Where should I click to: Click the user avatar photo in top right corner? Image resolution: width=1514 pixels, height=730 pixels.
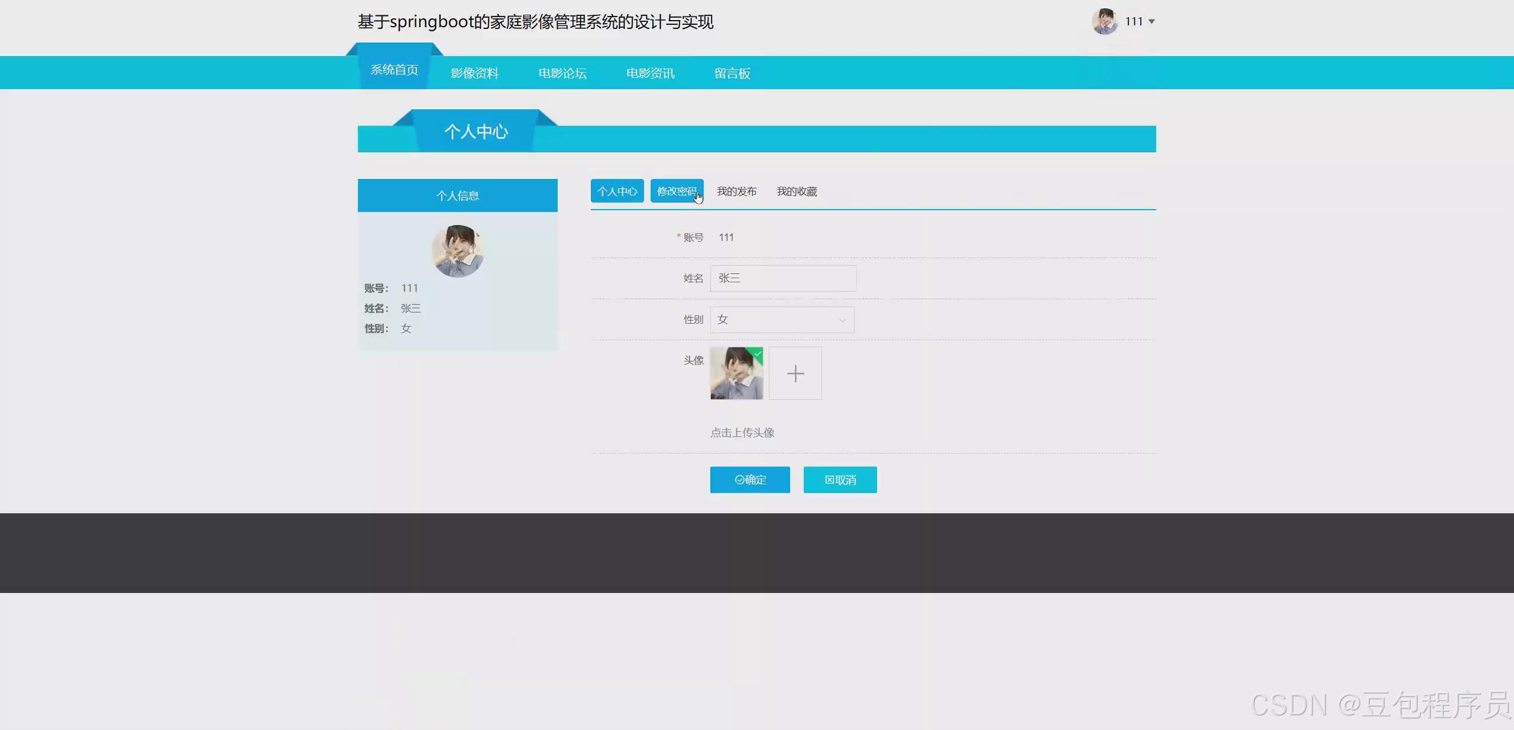(x=1104, y=21)
